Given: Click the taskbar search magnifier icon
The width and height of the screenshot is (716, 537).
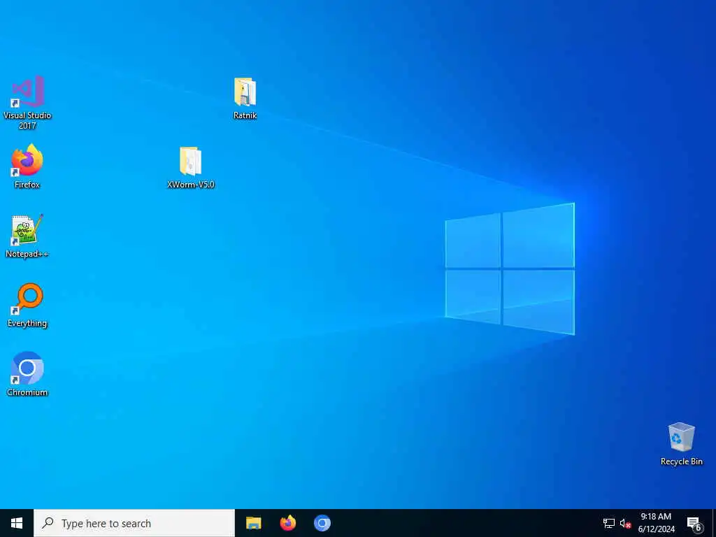Looking at the screenshot, I should pos(48,523).
